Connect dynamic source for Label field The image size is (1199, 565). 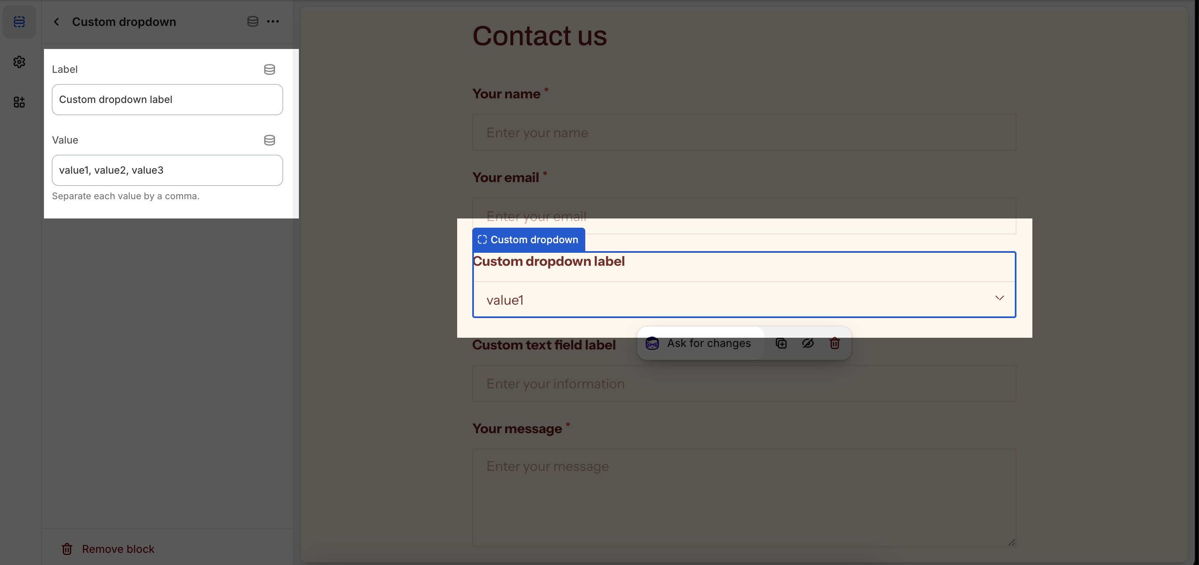tap(269, 69)
